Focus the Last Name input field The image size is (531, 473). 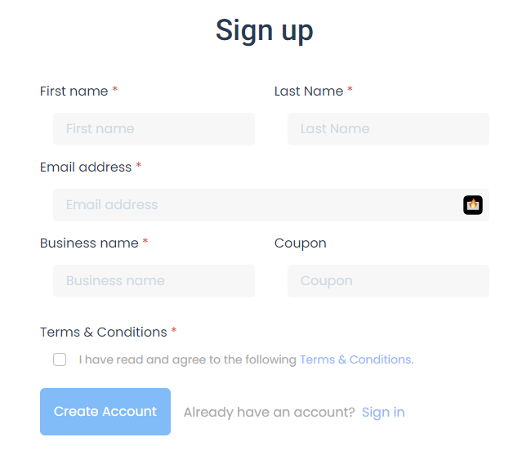point(388,129)
